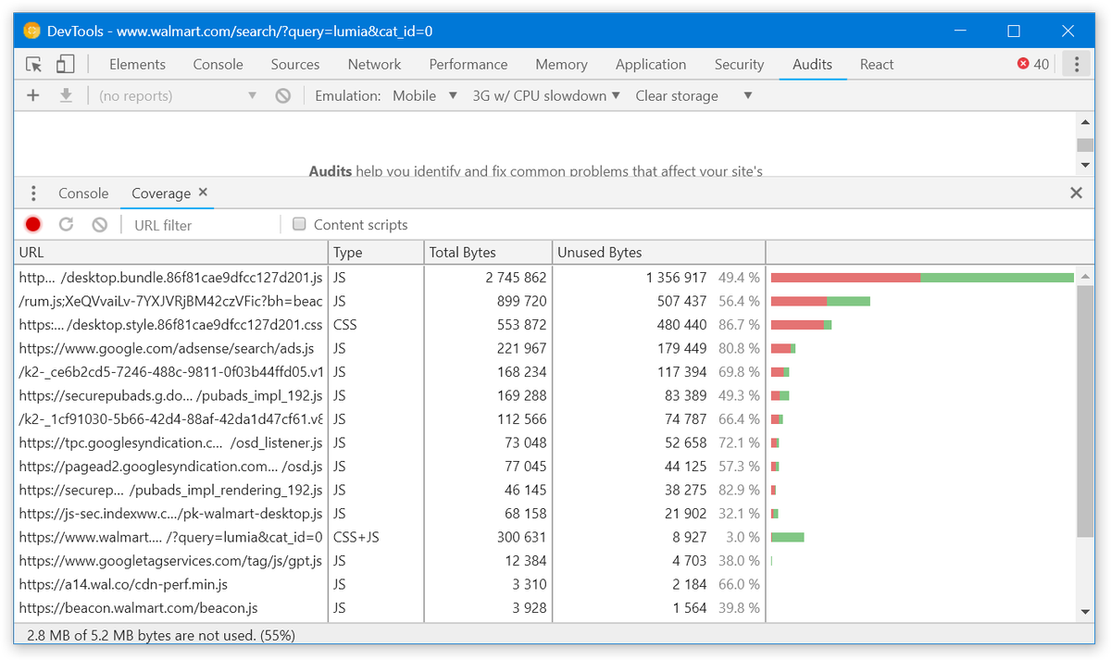This screenshot has height=660, width=1111.
Task: Open the (no reports) dropdown
Action: click(x=178, y=95)
